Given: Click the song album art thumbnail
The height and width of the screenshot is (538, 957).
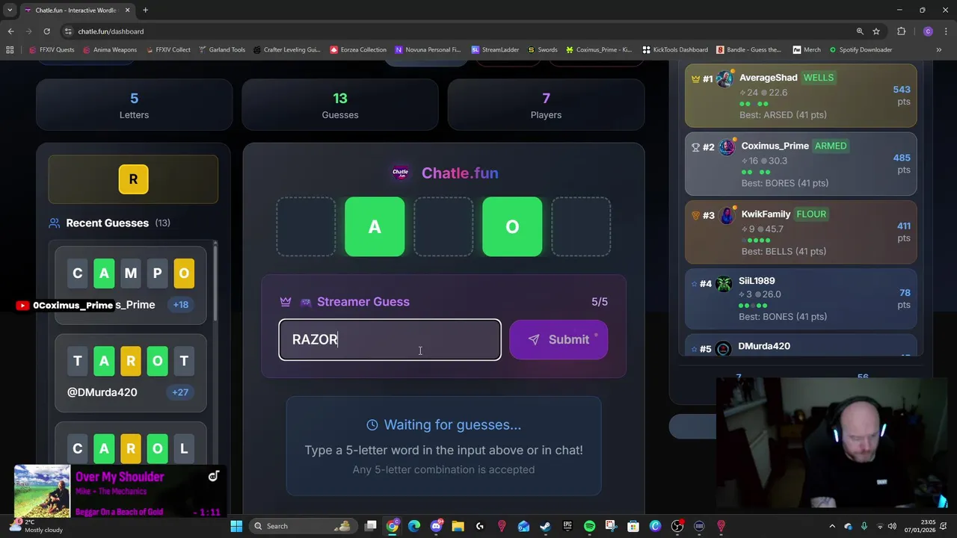Looking at the screenshot, I should (x=42, y=491).
